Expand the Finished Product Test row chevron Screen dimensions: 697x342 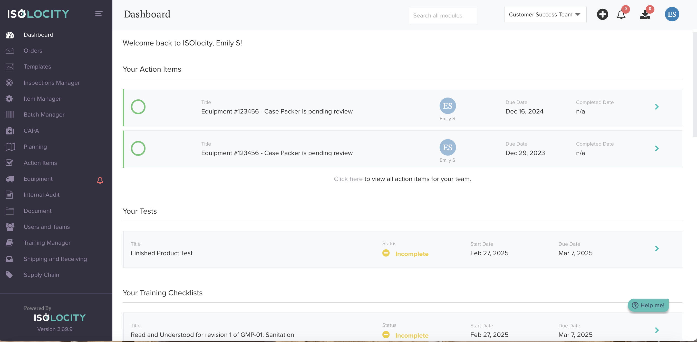(x=657, y=249)
